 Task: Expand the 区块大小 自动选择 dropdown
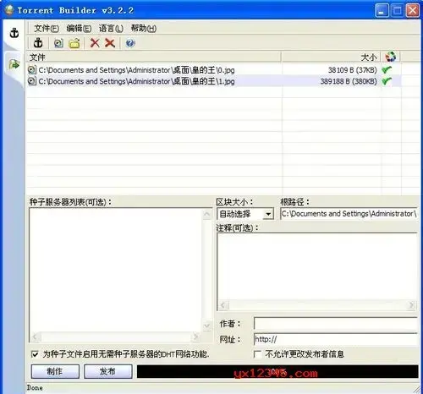[268, 214]
